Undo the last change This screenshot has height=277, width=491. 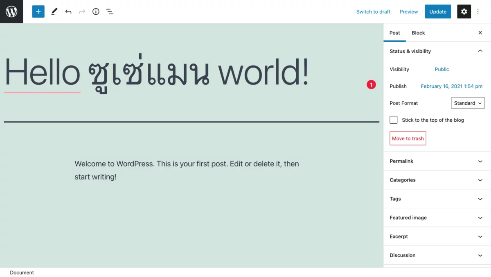pyautogui.click(x=68, y=11)
